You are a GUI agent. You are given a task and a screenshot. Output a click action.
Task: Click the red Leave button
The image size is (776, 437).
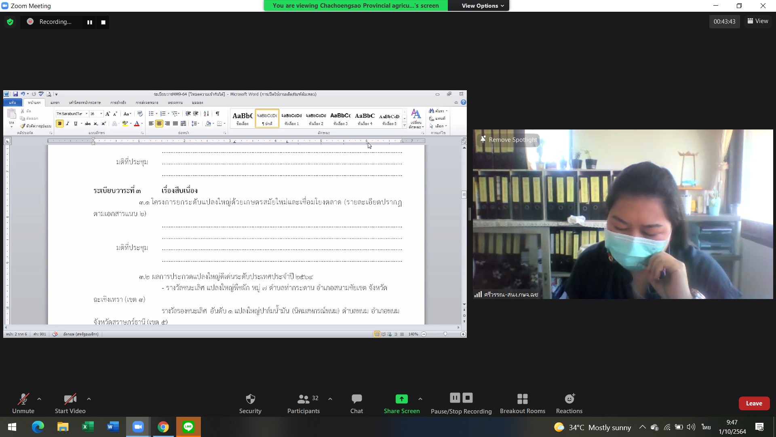point(754,403)
